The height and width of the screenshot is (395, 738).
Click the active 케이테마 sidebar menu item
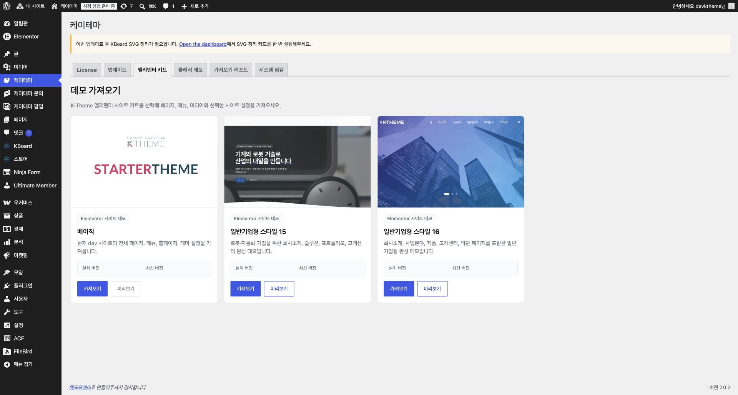coord(31,80)
